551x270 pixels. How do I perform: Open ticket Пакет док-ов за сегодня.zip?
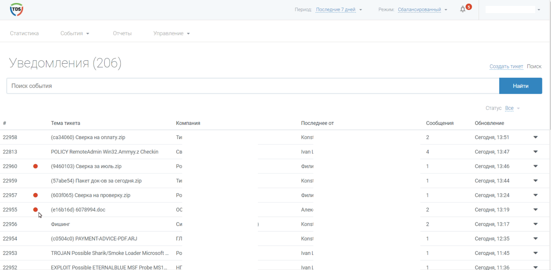tap(96, 181)
